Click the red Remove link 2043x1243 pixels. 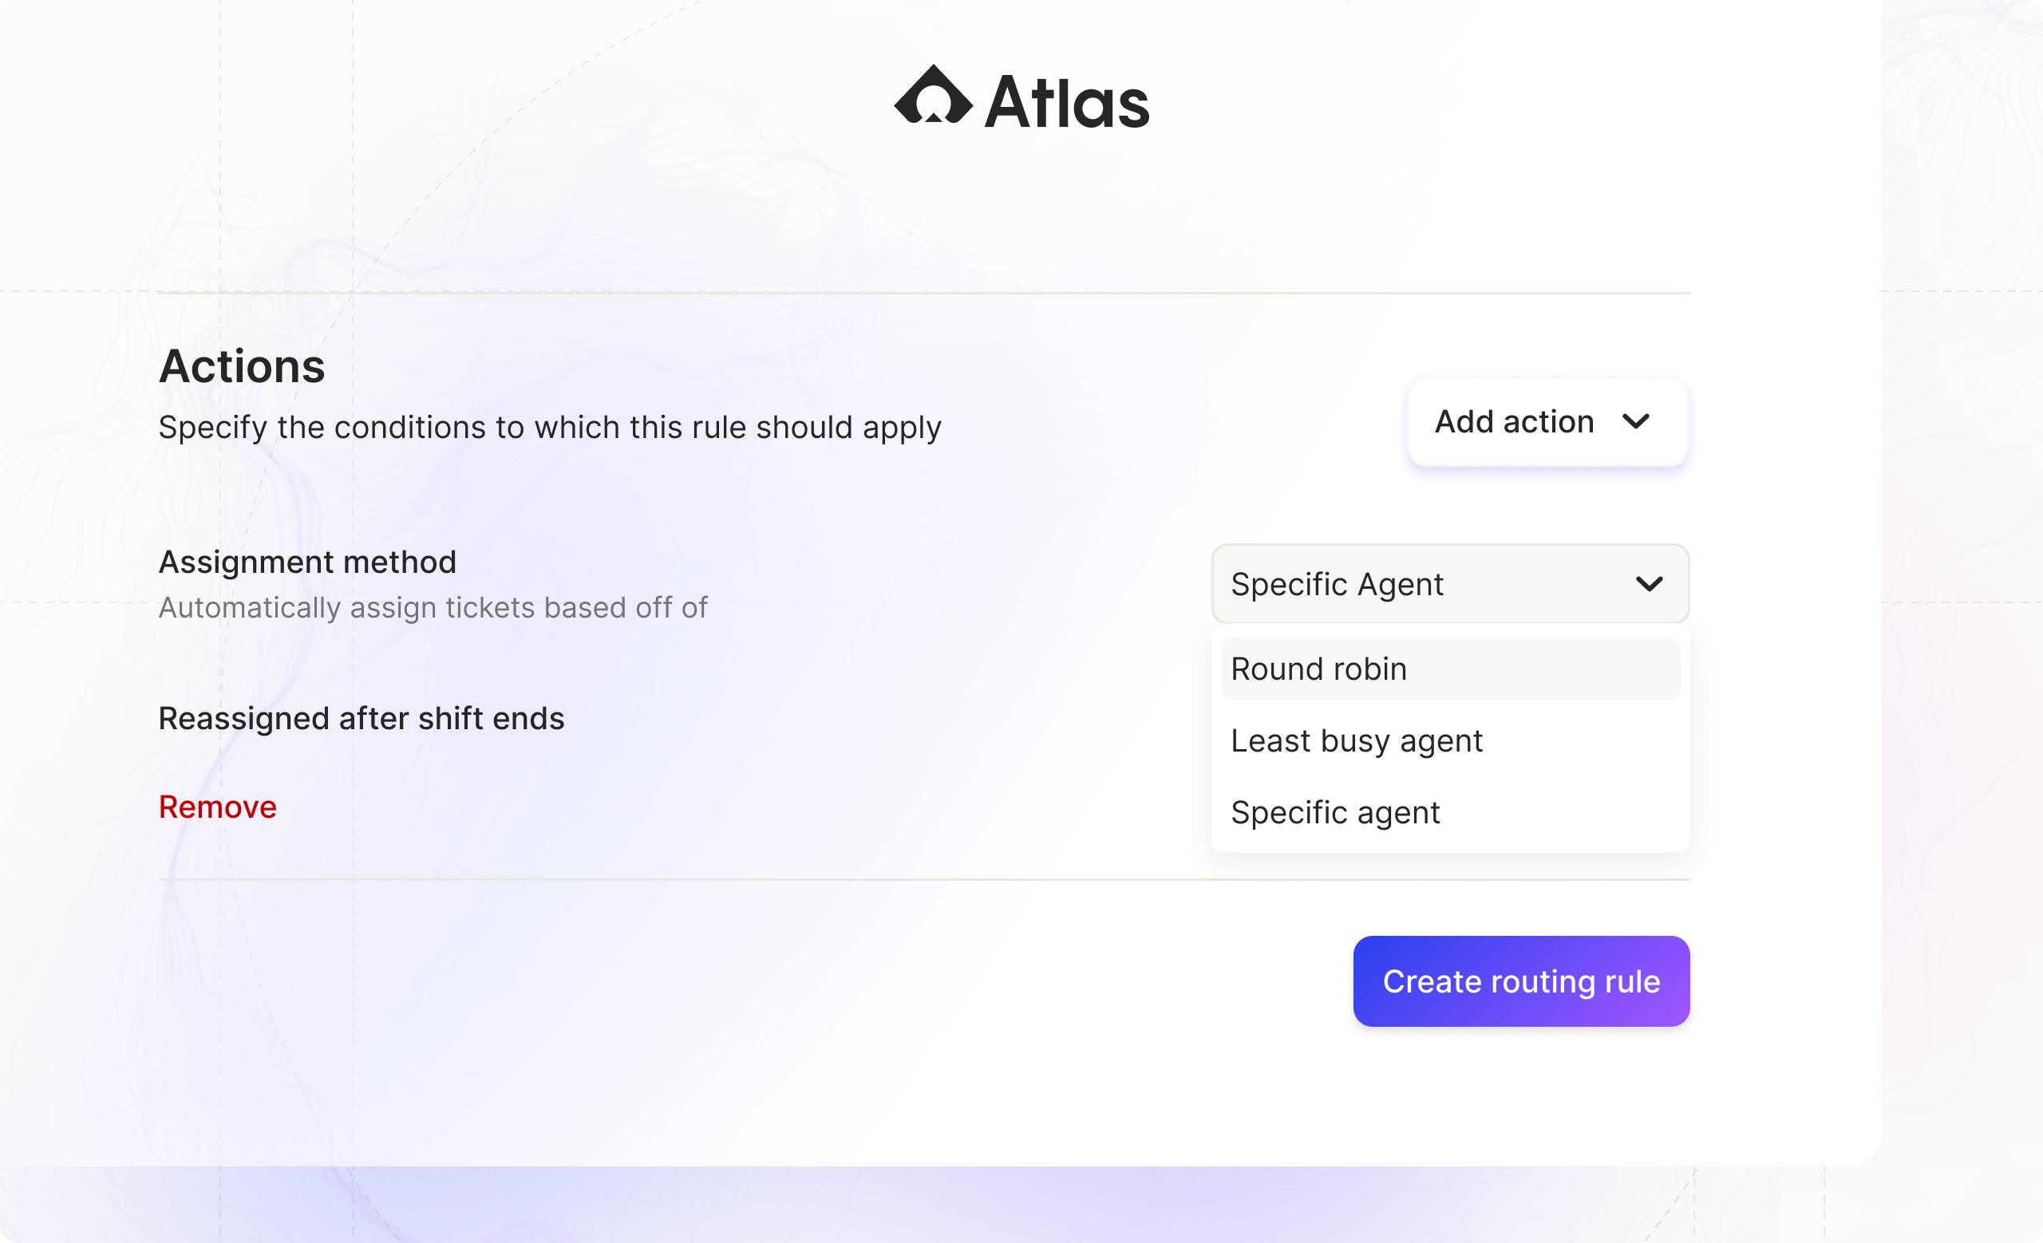tap(217, 807)
